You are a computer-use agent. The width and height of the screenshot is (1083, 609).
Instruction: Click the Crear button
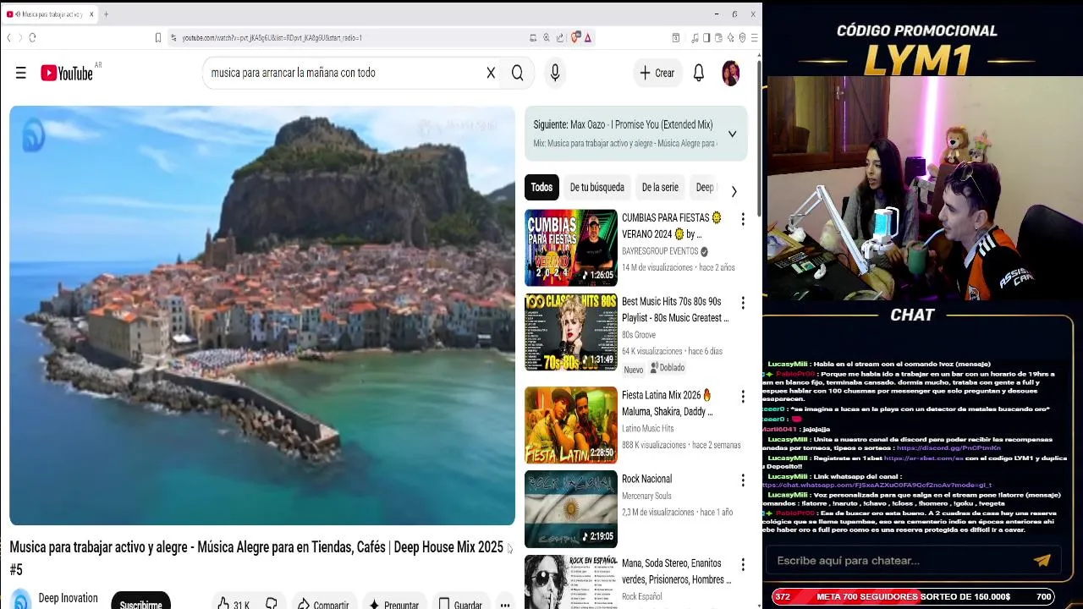pos(657,73)
